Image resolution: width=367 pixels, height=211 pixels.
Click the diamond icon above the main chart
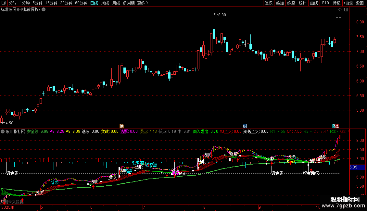(x=340, y=10)
